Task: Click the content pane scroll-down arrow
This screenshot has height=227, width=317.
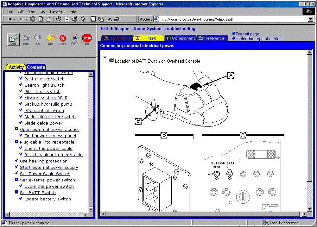Action: pyautogui.click(x=309, y=209)
